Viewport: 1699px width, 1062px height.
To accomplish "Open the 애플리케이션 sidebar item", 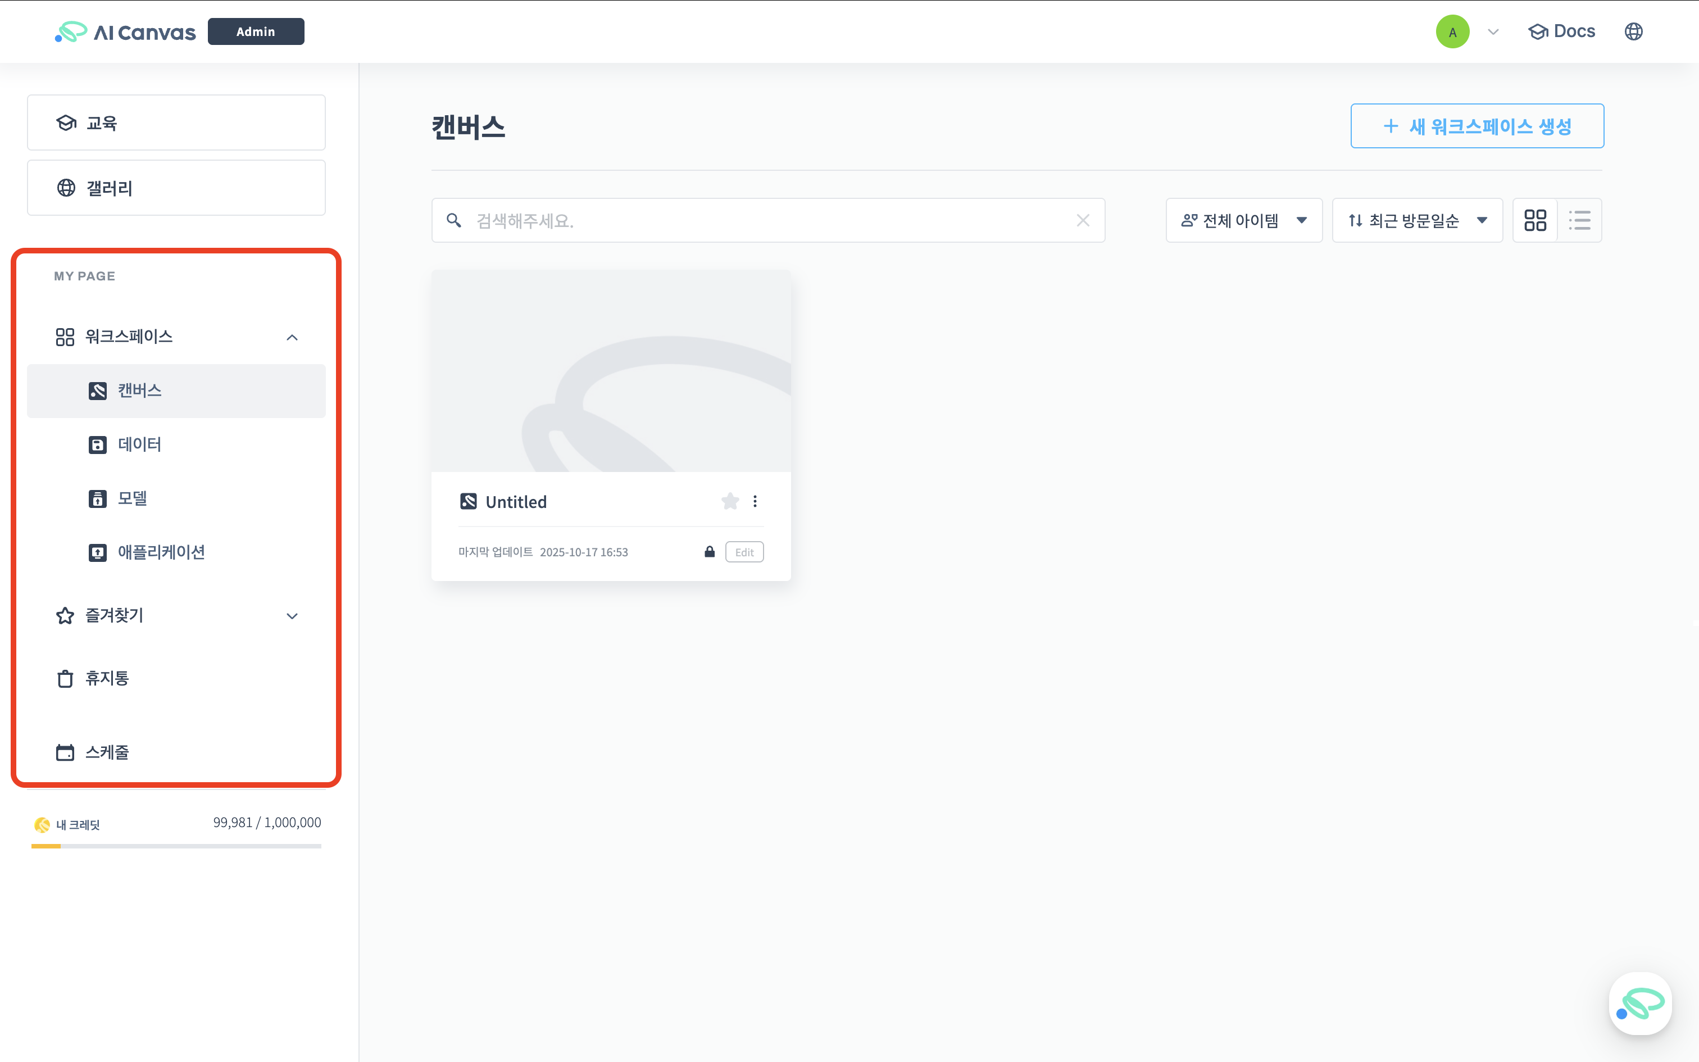I will [x=161, y=552].
